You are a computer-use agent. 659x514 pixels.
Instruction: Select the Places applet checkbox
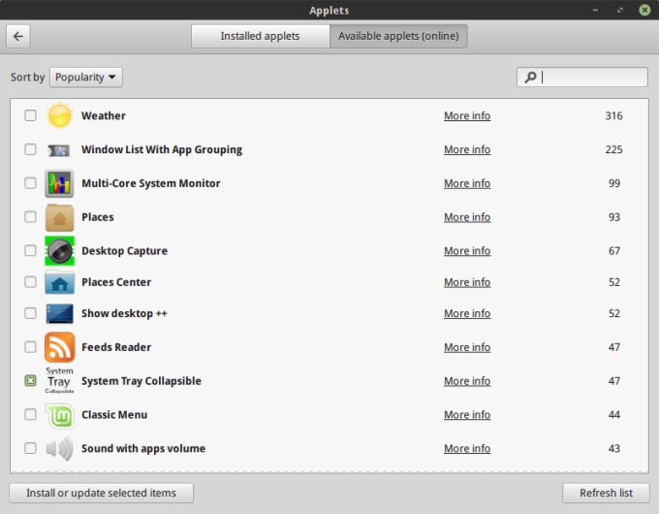pyautogui.click(x=30, y=216)
